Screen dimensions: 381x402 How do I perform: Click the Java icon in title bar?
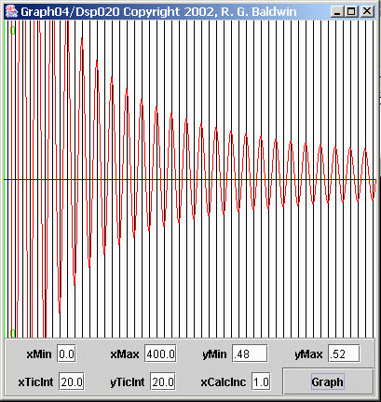click(x=11, y=11)
